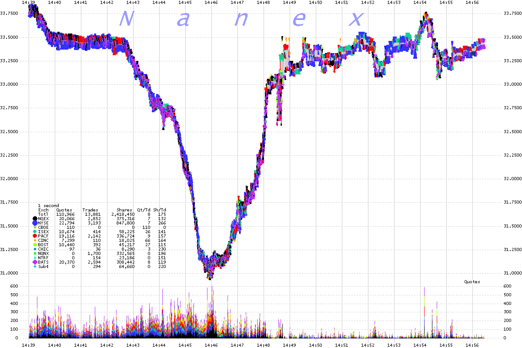Image resolution: width=522 pixels, height=348 pixels.
Task: Select the 'BATS' exchange label
Action: click(x=43, y=262)
